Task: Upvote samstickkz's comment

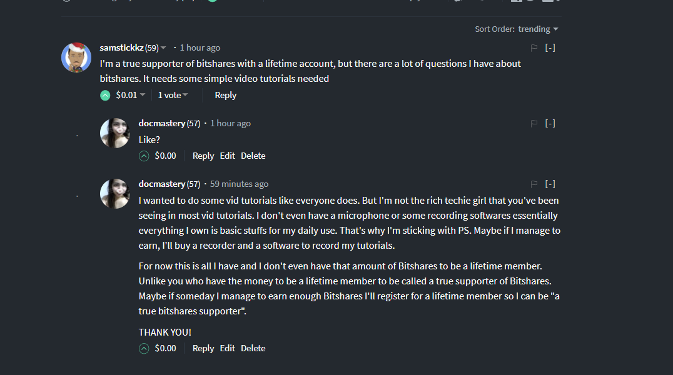Action: click(105, 95)
